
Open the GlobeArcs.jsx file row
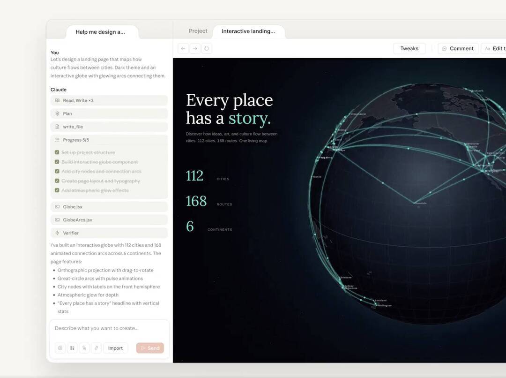[109, 220]
